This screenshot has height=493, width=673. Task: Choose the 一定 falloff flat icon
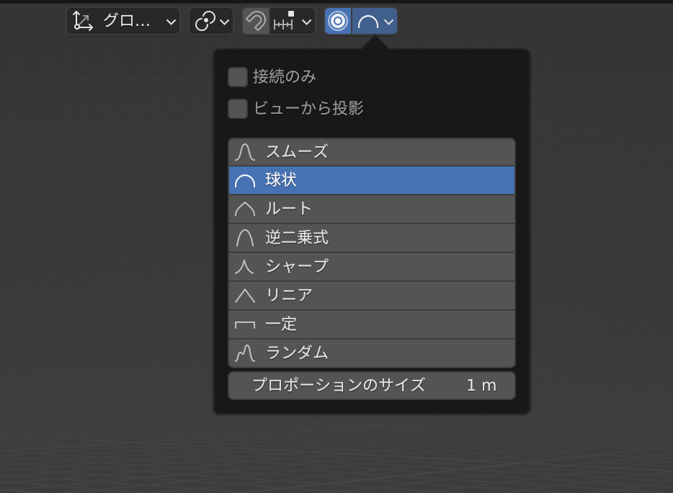point(245,324)
